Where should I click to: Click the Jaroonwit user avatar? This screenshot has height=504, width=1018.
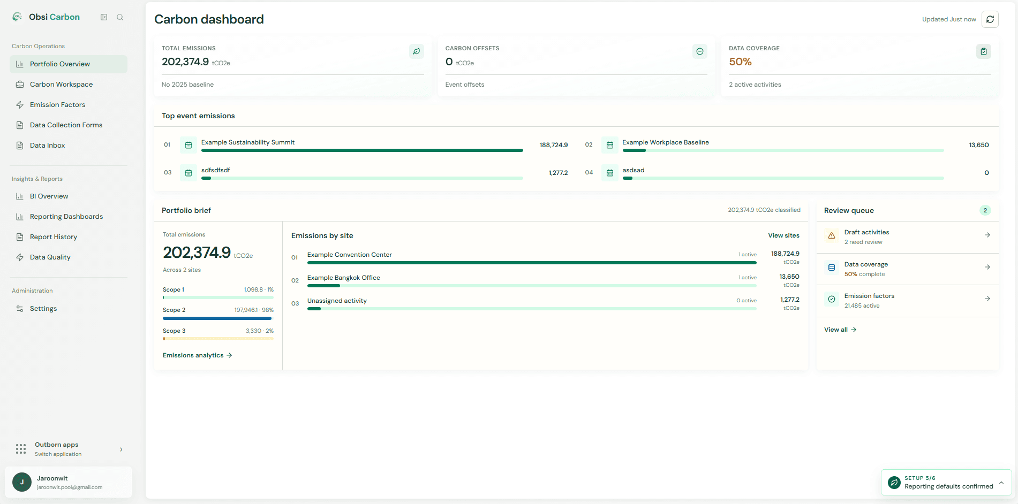(22, 482)
